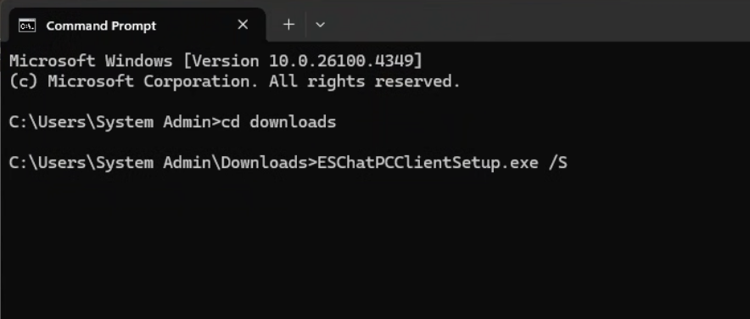Click the first 'C:\Users\System Admin>' prompt

click(x=115, y=122)
